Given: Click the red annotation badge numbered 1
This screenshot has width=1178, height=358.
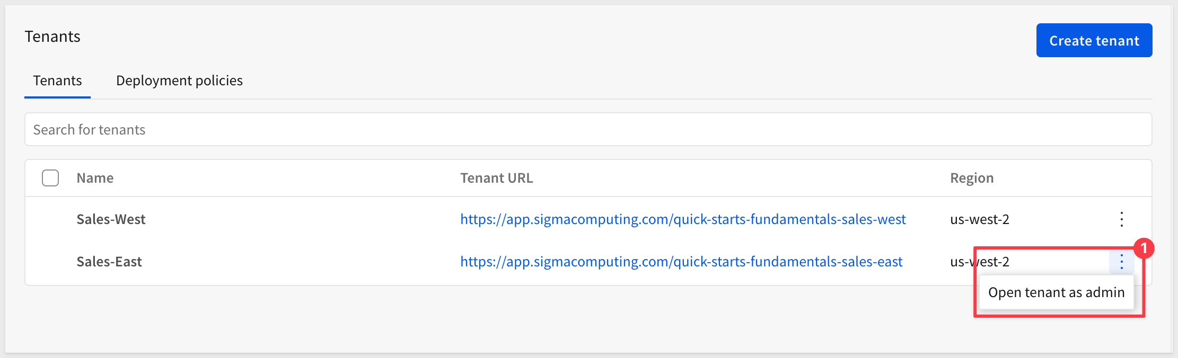Looking at the screenshot, I should point(1144,248).
